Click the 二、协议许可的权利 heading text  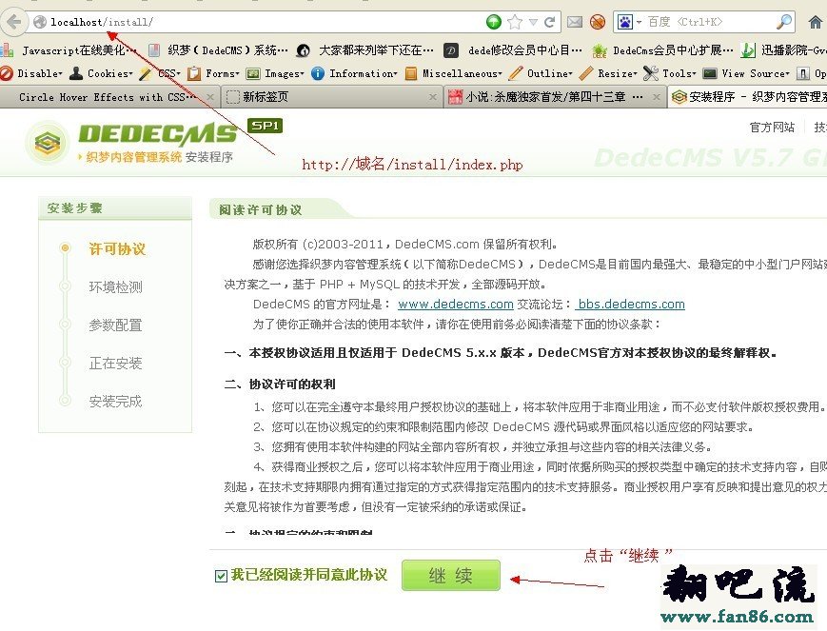[280, 385]
